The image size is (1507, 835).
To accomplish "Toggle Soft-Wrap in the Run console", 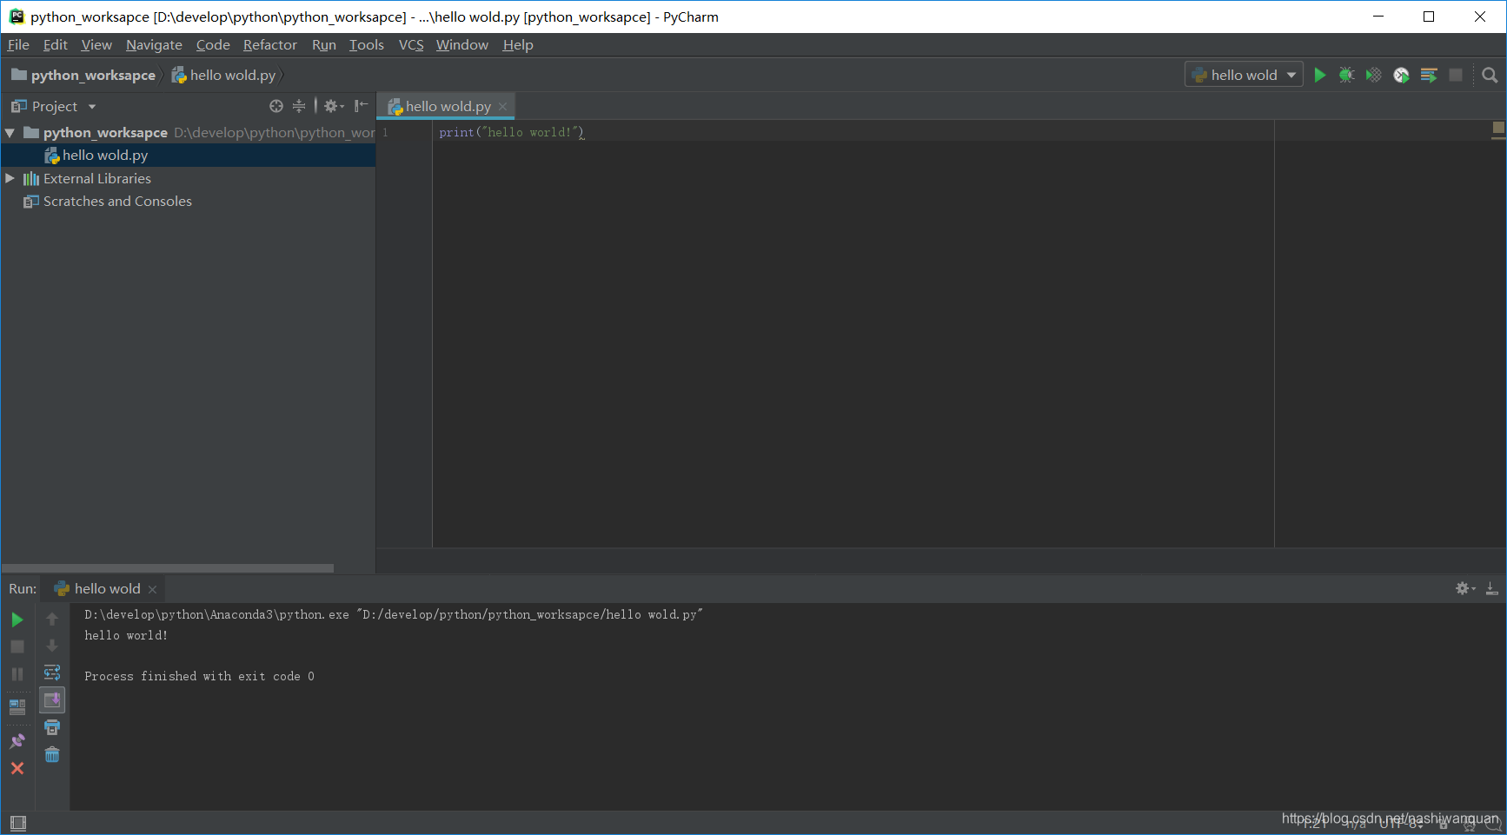I will tap(52, 673).
